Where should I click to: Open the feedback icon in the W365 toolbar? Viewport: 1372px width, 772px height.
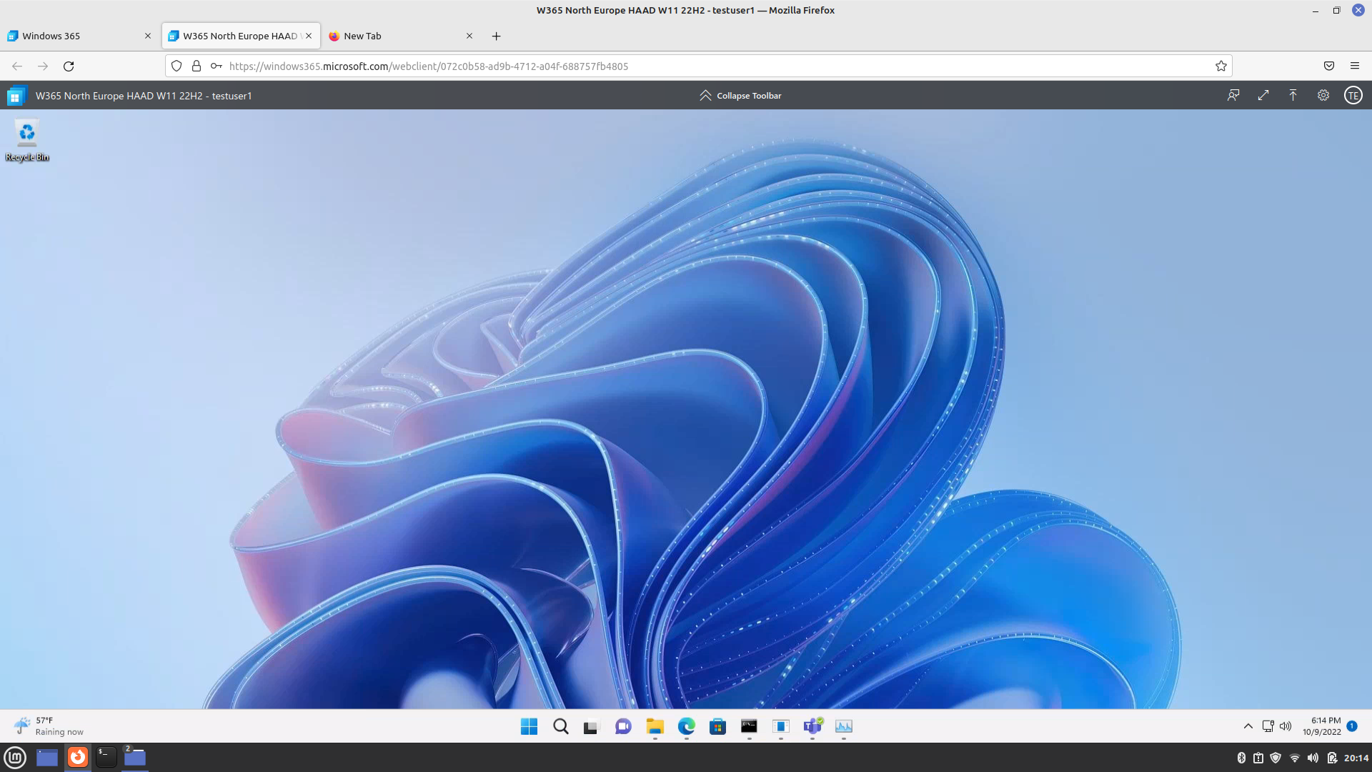(1233, 96)
